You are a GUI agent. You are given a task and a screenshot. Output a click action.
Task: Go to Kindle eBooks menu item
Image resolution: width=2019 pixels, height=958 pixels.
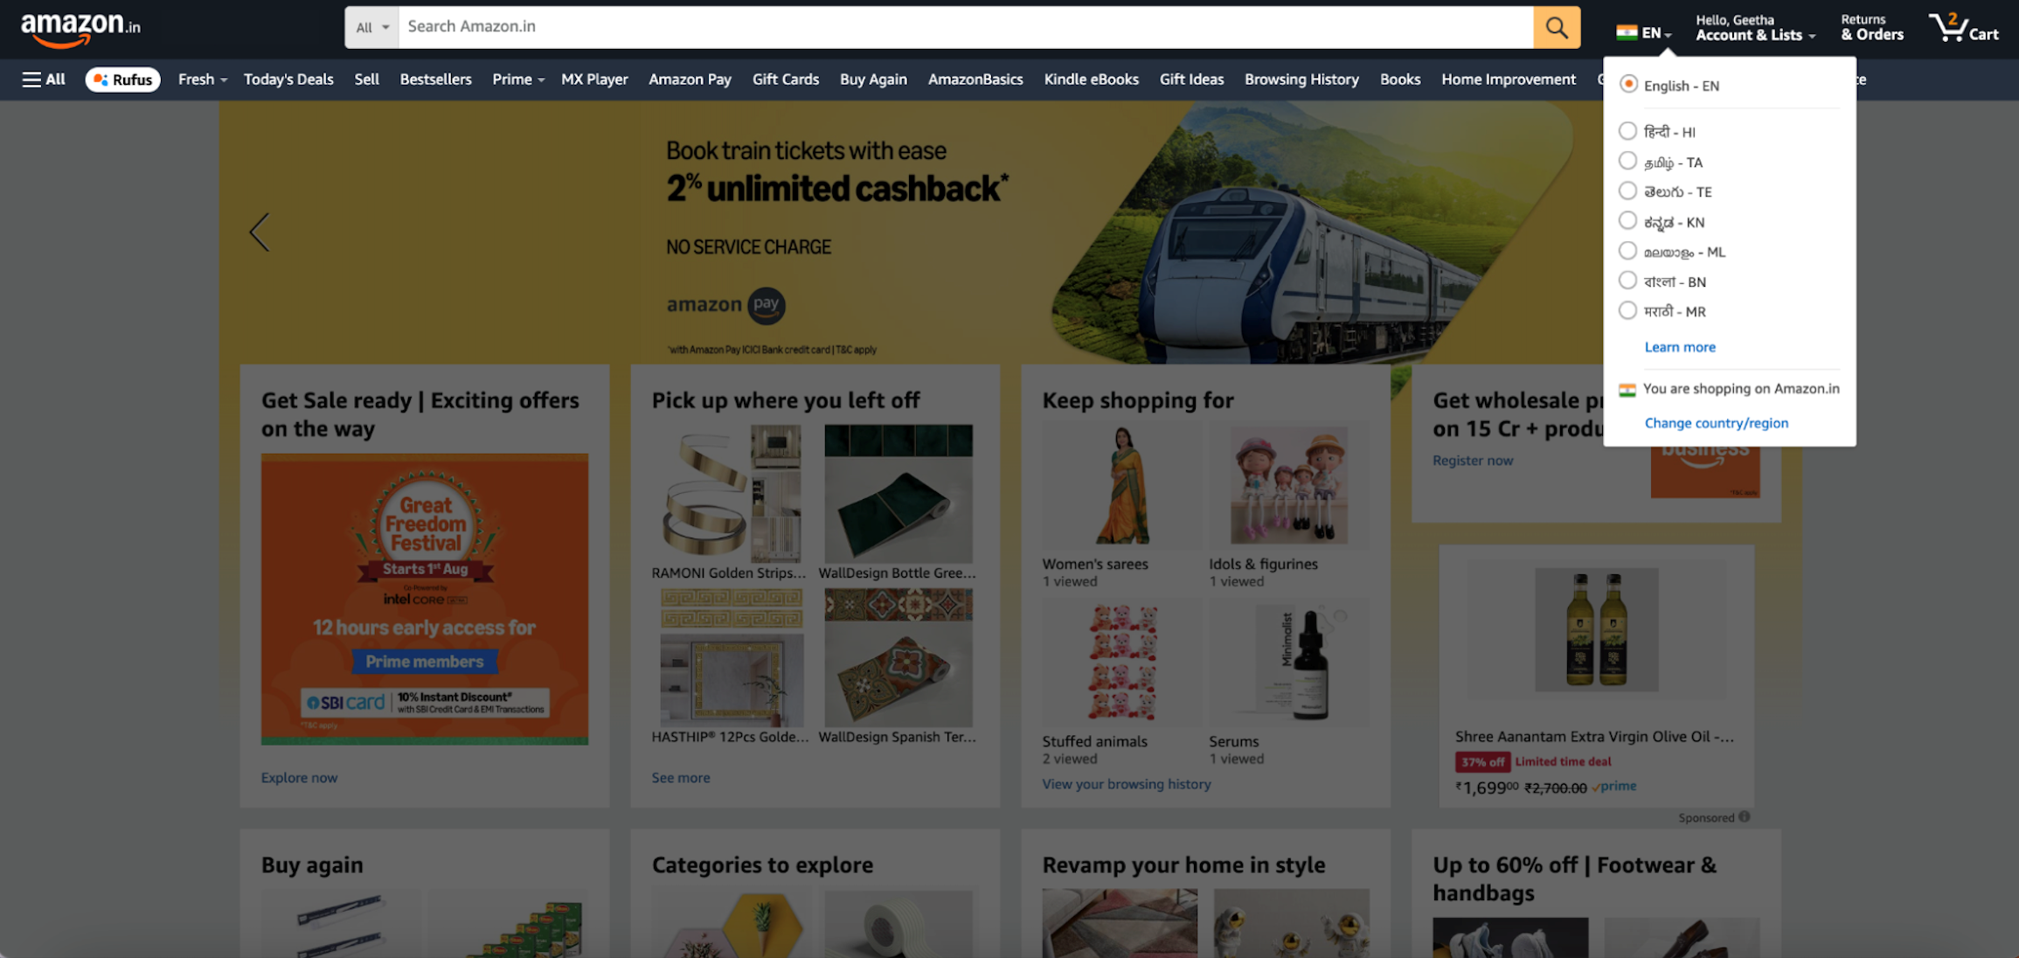pos(1091,80)
